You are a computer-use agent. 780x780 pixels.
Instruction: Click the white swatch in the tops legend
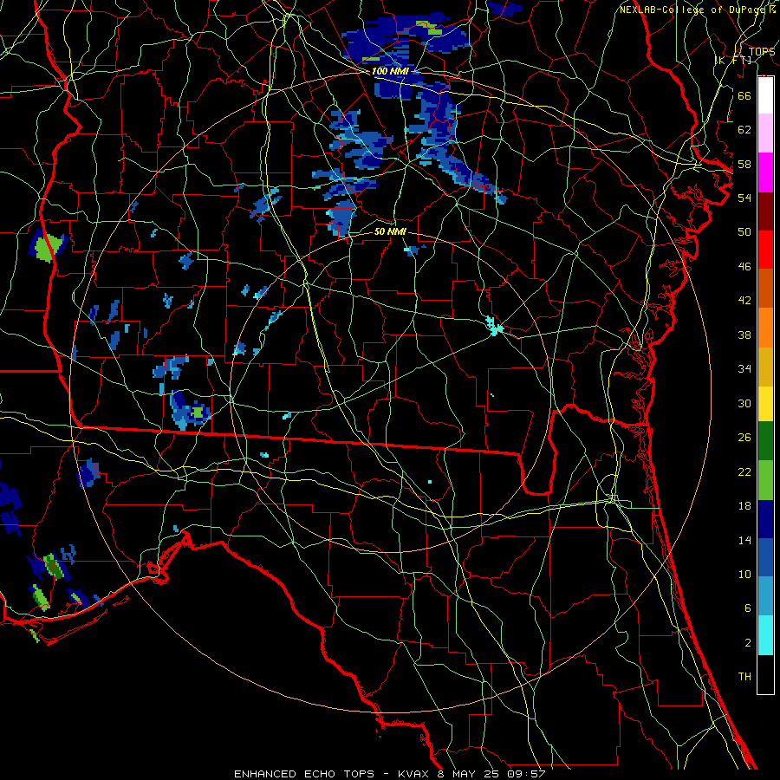765,94
